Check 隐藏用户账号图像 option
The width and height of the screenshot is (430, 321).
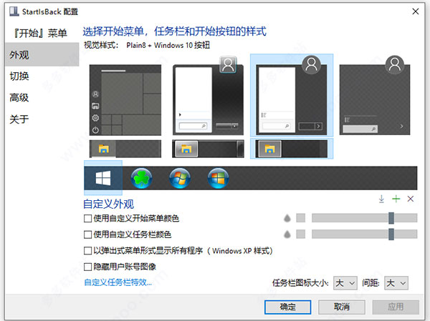coord(87,267)
